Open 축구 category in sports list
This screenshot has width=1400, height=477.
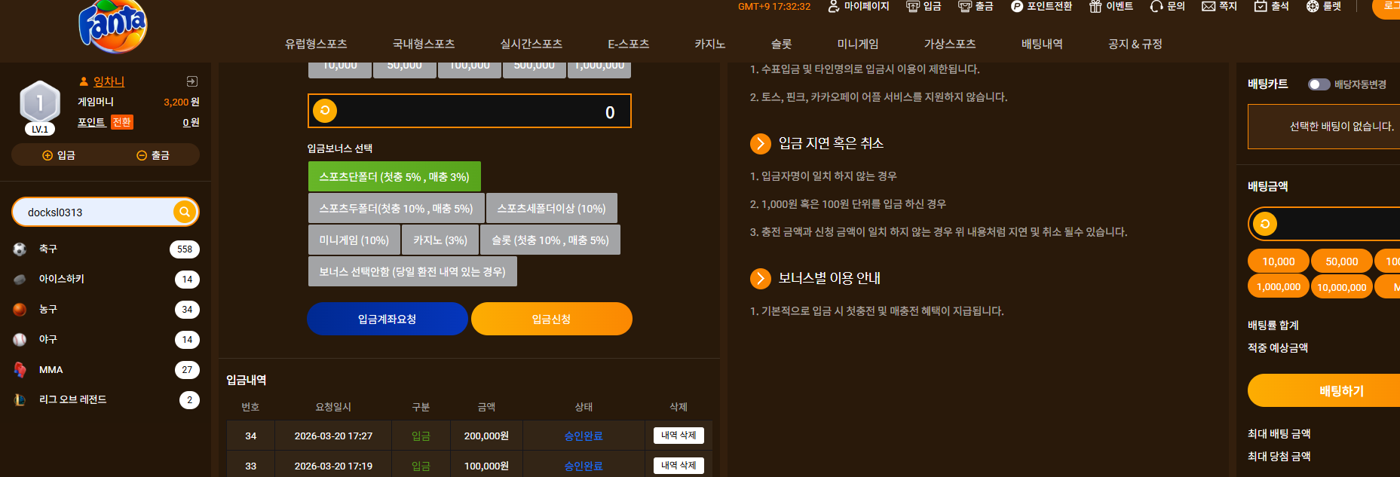[106, 249]
